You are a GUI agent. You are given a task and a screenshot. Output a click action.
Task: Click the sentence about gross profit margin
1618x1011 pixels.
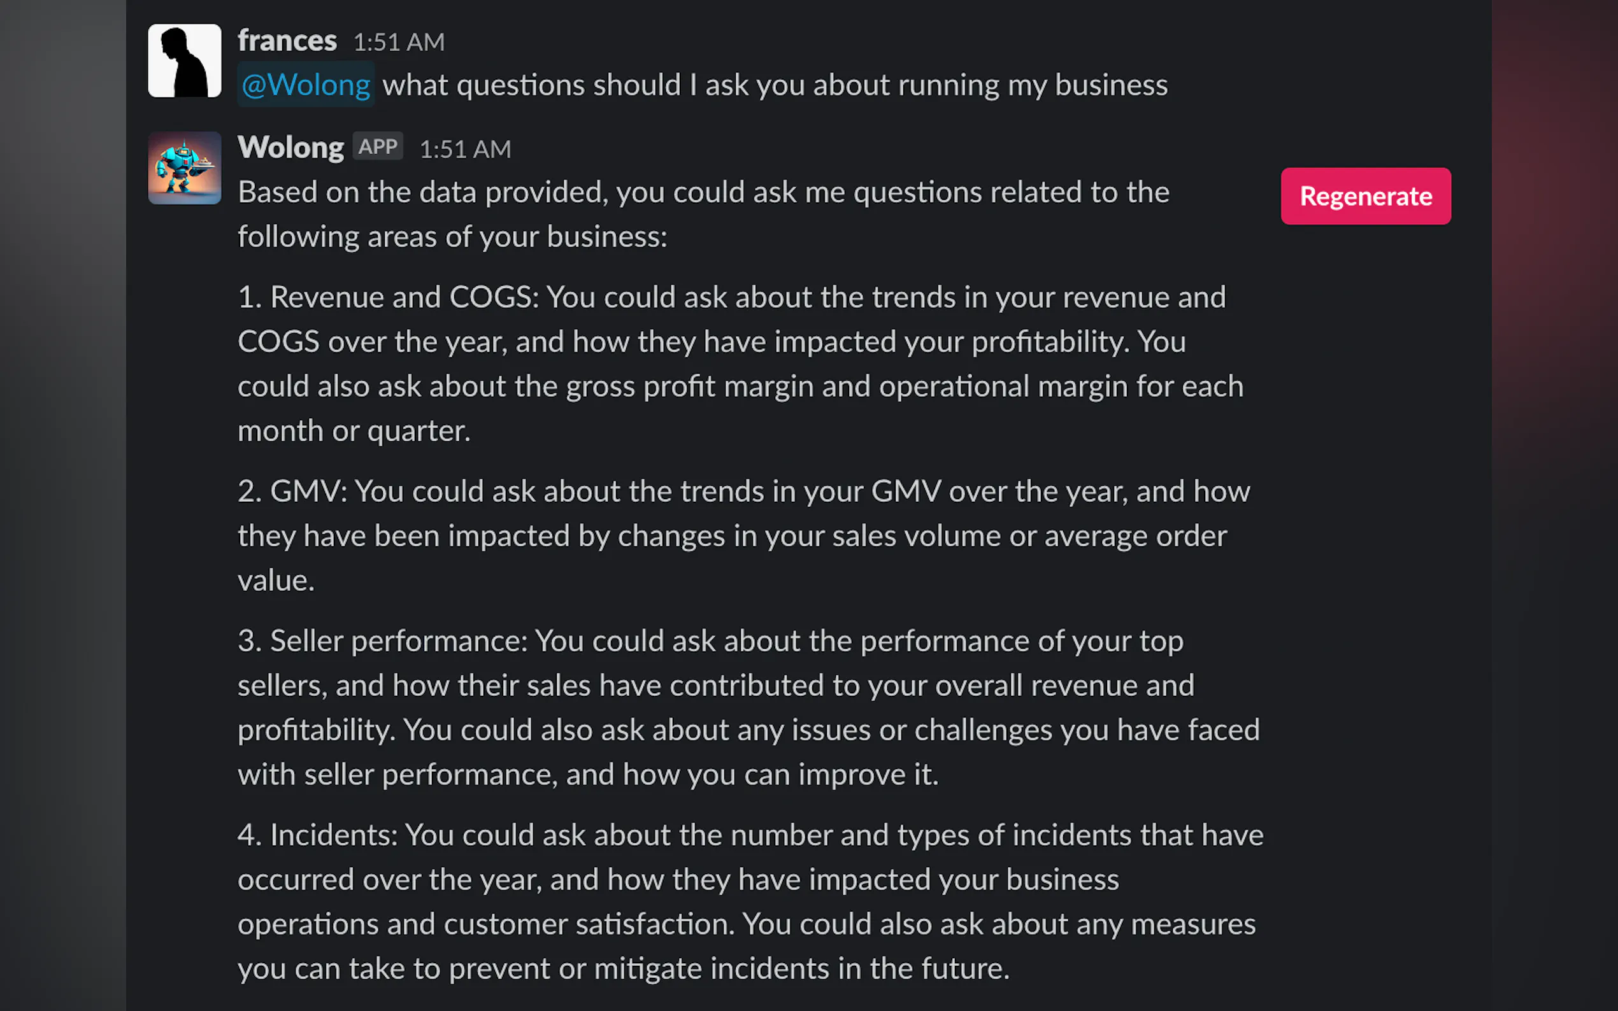[x=740, y=386]
